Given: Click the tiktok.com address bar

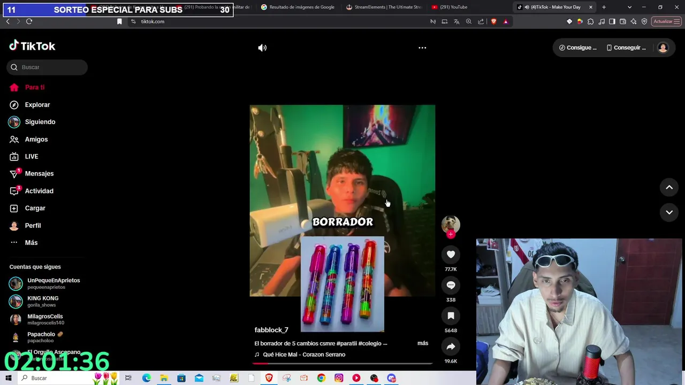Looking at the screenshot, I should (x=278, y=21).
